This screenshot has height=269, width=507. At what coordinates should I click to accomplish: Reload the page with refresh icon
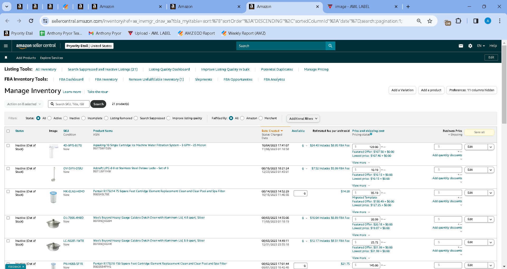coord(31,21)
